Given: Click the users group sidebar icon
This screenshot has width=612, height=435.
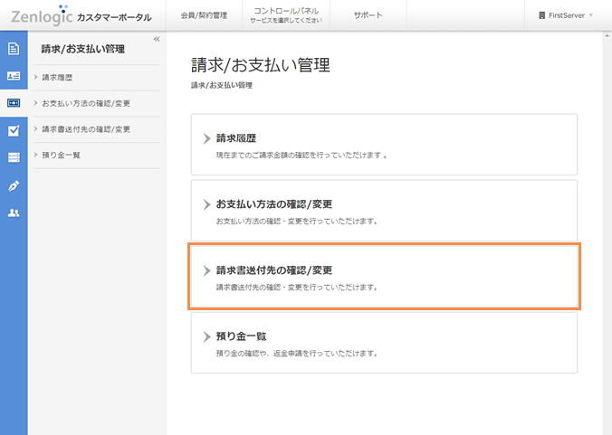Looking at the screenshot, I should click(x=14, y=213).
